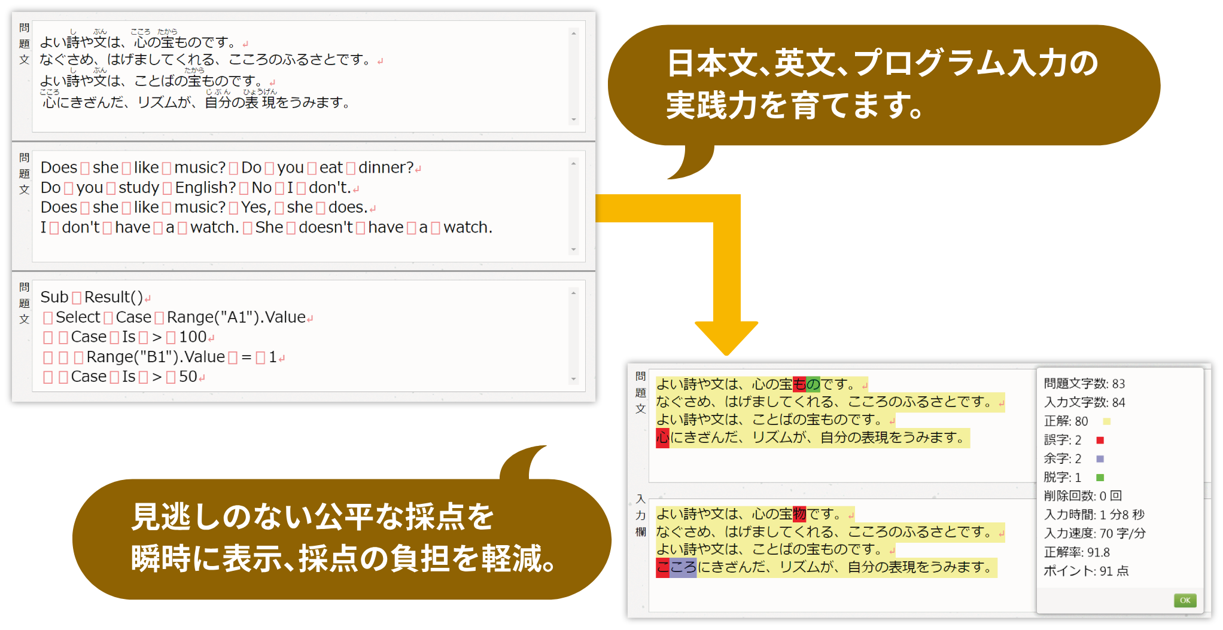Click scroll-down arrow in Japanese text panel
The image size is (1223, 630).
click(573, 120)
